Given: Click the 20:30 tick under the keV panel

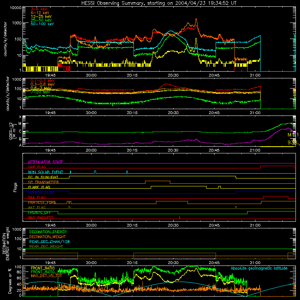Looking at the screenshot, I should [173, 75].
